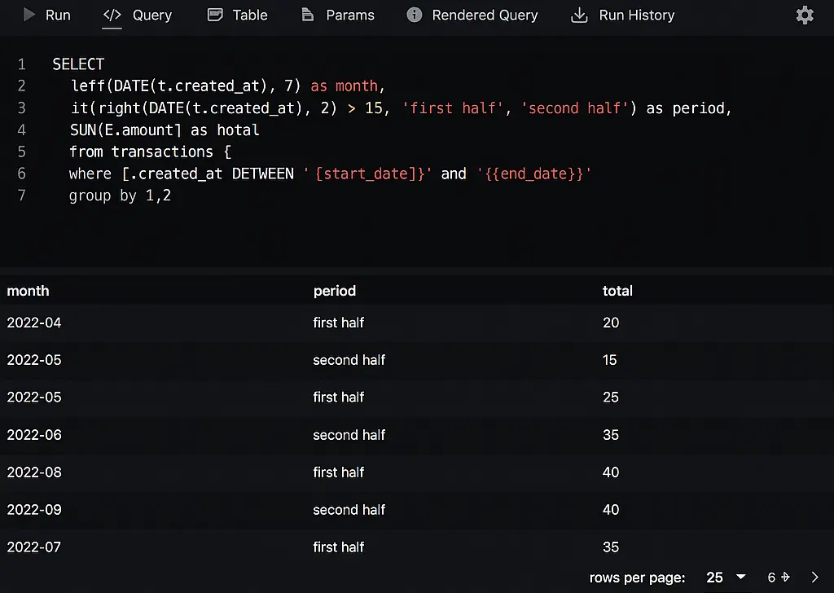
Task: Click the month column header
Action: [28, 290]
